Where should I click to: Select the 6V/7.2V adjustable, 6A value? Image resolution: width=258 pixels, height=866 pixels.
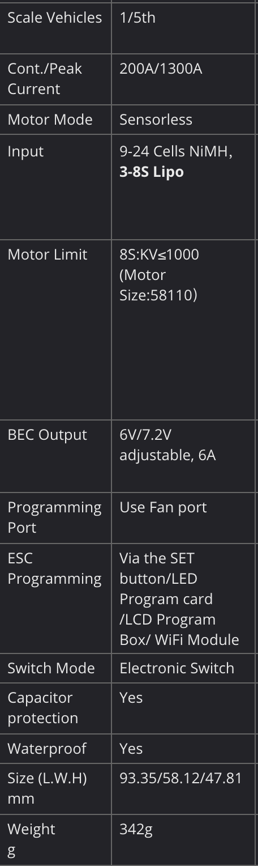pos(167,445)
